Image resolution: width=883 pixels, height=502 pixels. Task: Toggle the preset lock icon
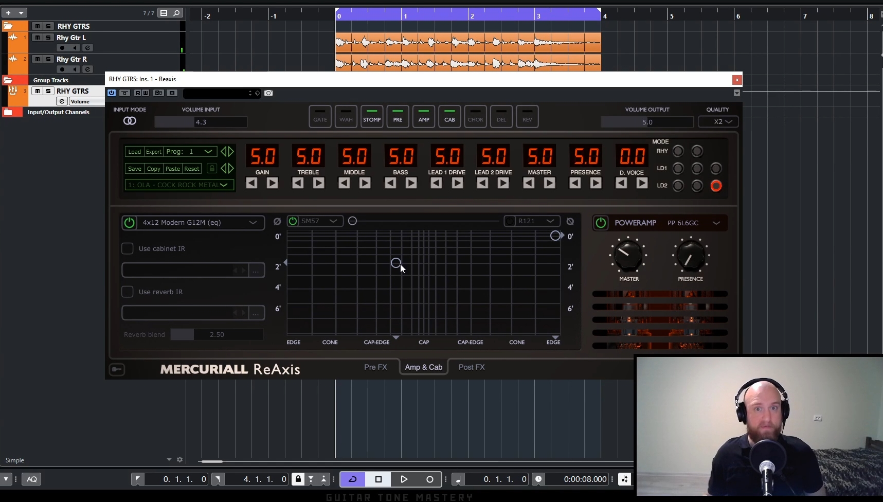click(211, 168)
